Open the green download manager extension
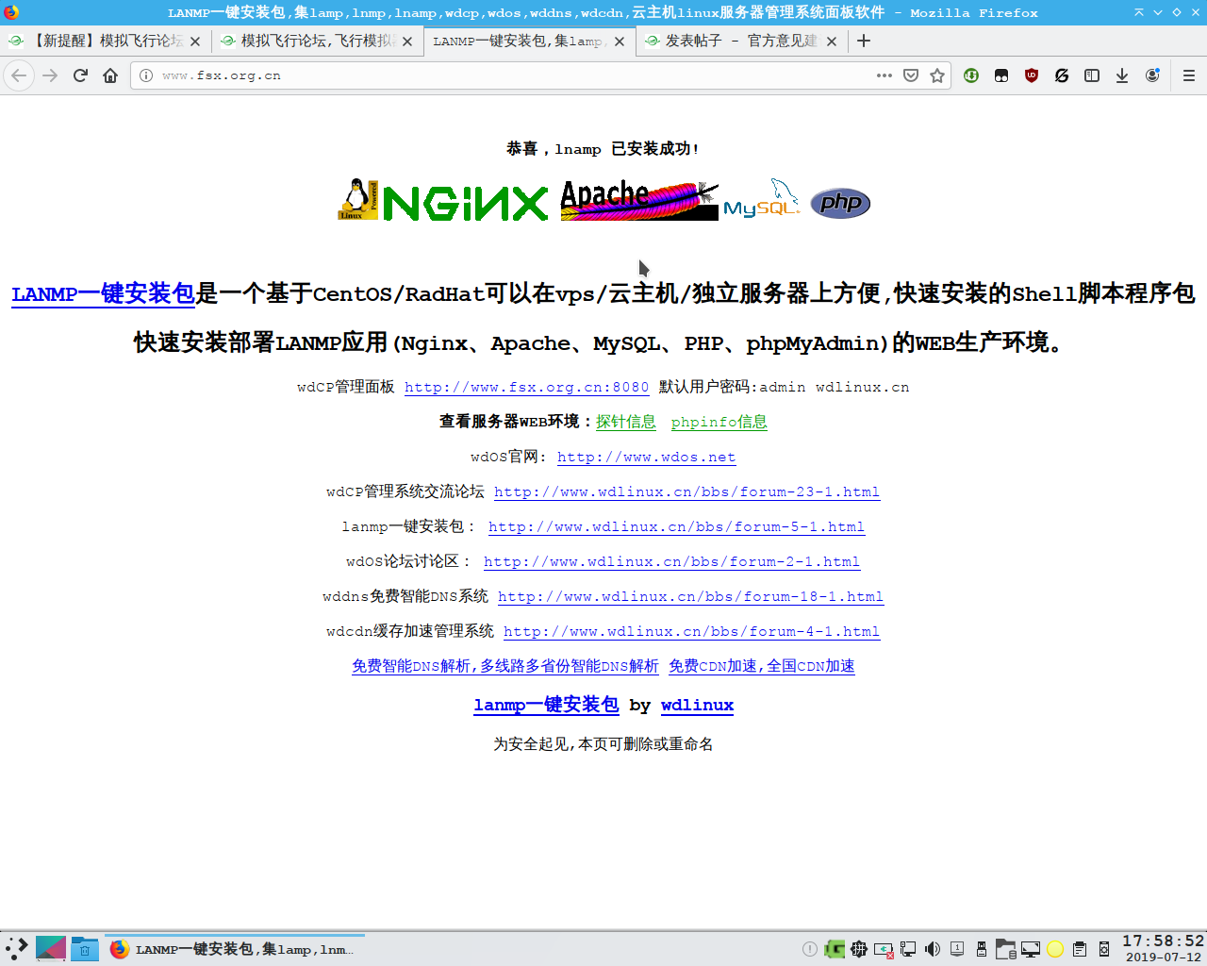The height and width of the screenshot is (966, 1207). click(971, 75)
